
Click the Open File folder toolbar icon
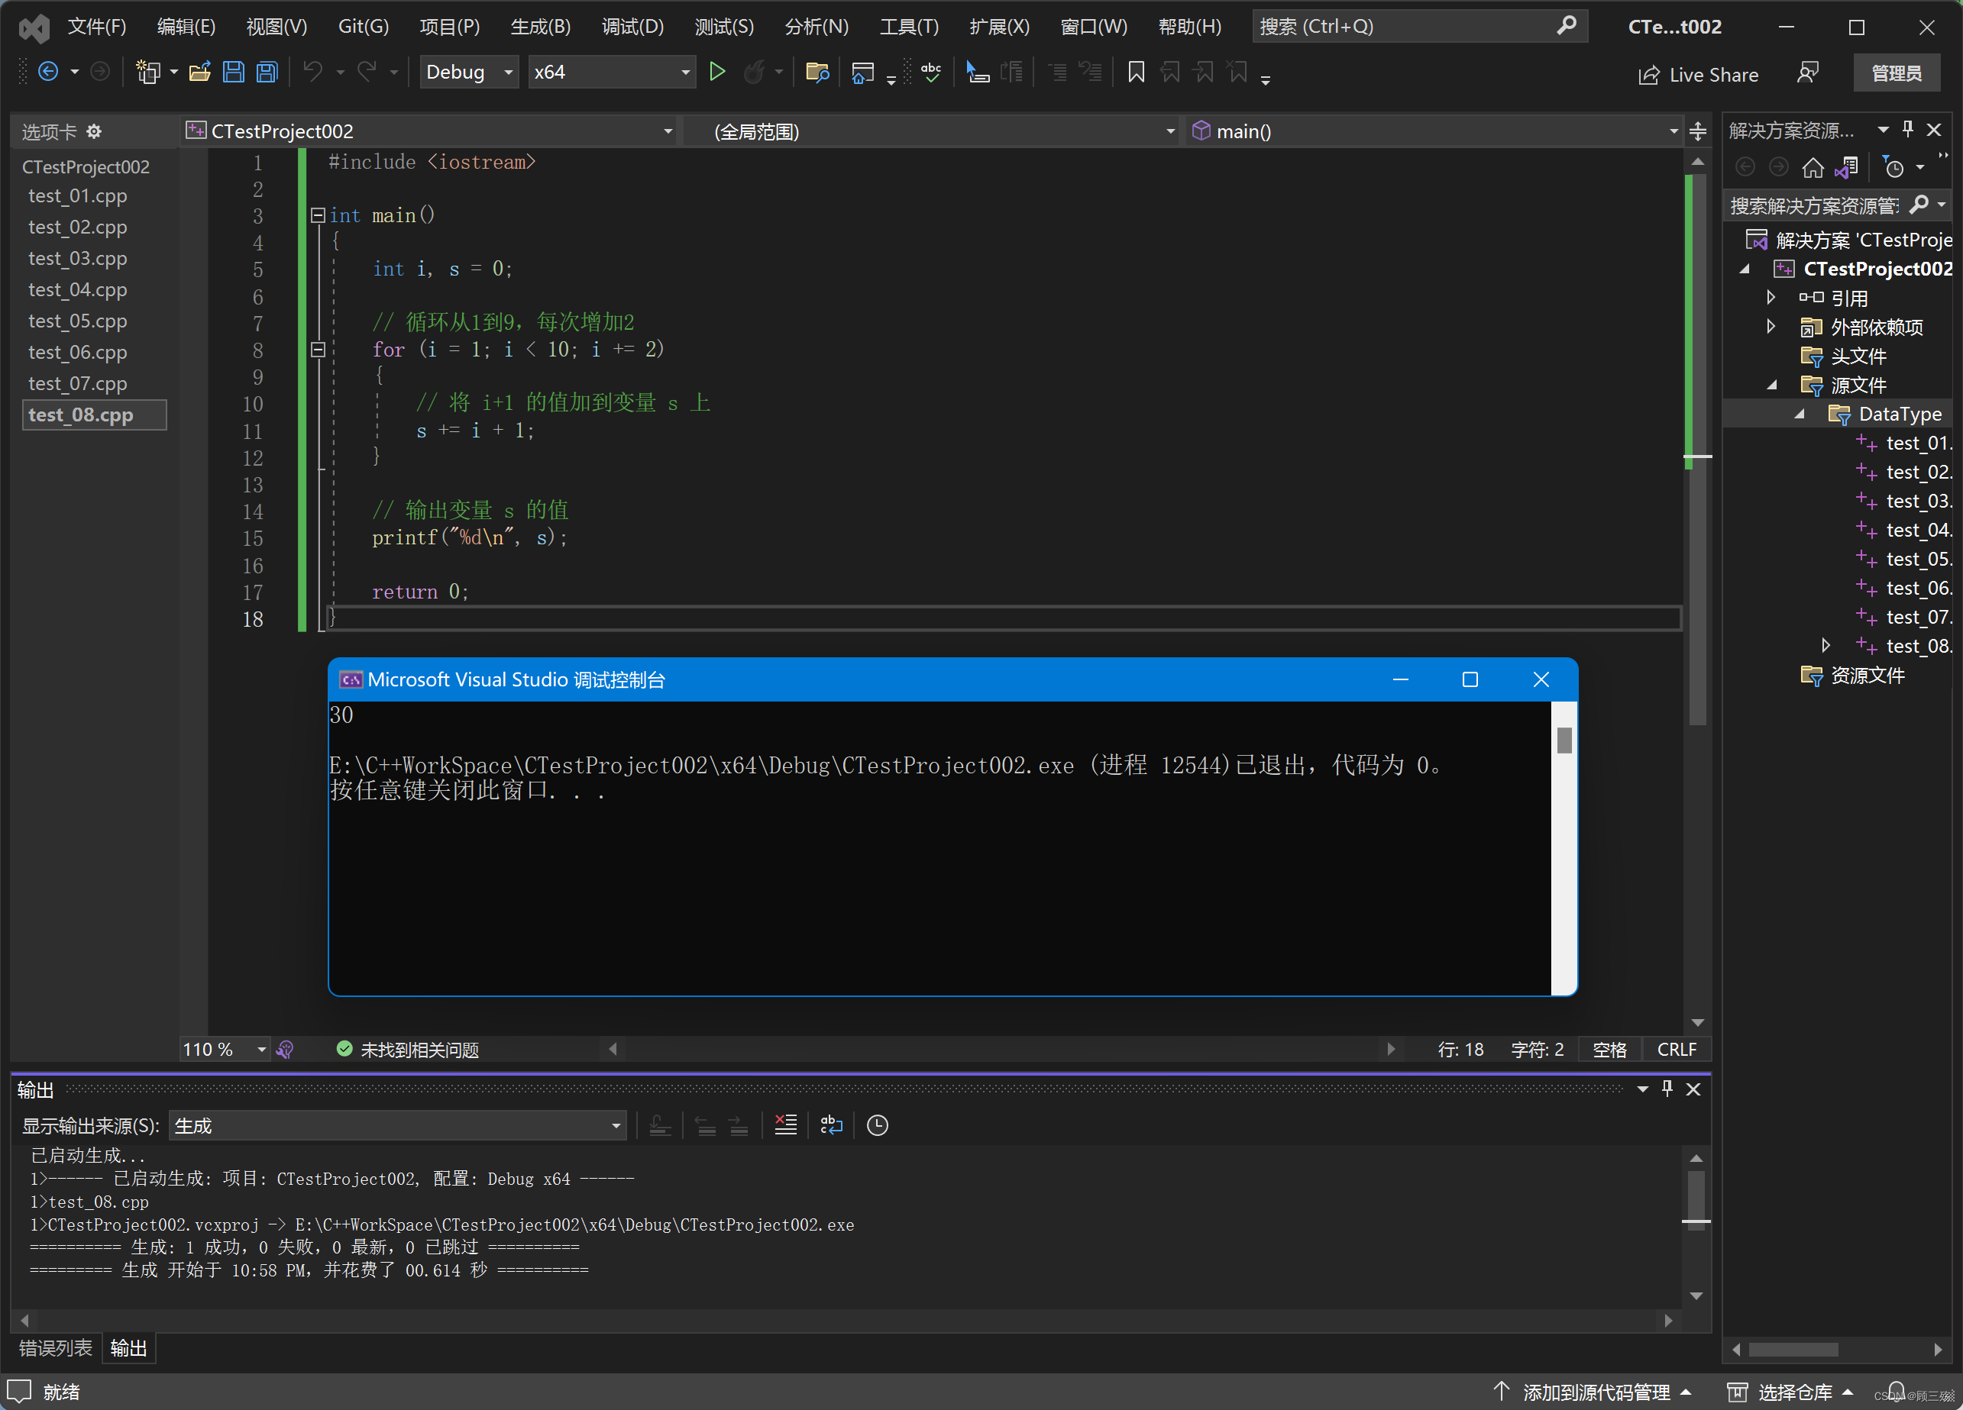pos(200,72)
